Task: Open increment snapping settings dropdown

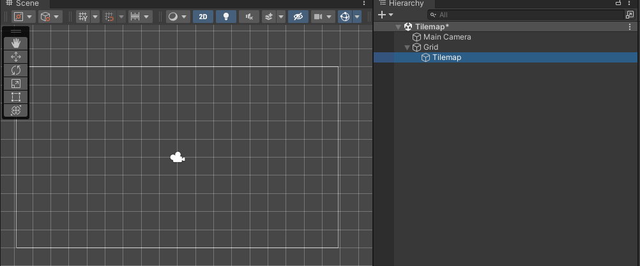Action: click(140, 17)
